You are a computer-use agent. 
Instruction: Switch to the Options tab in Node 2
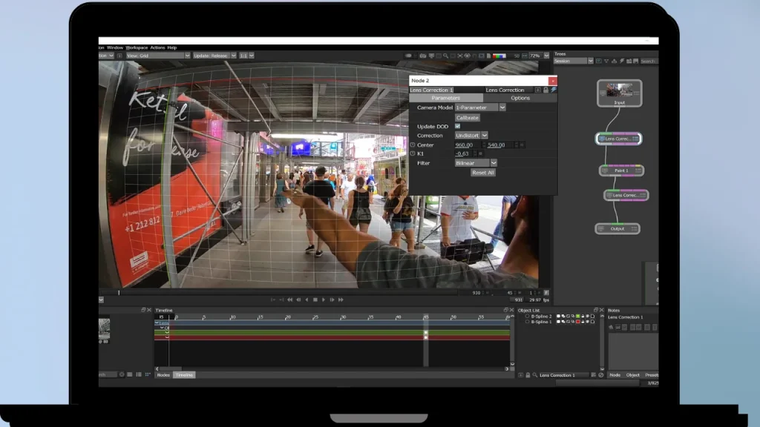[520, 99]
